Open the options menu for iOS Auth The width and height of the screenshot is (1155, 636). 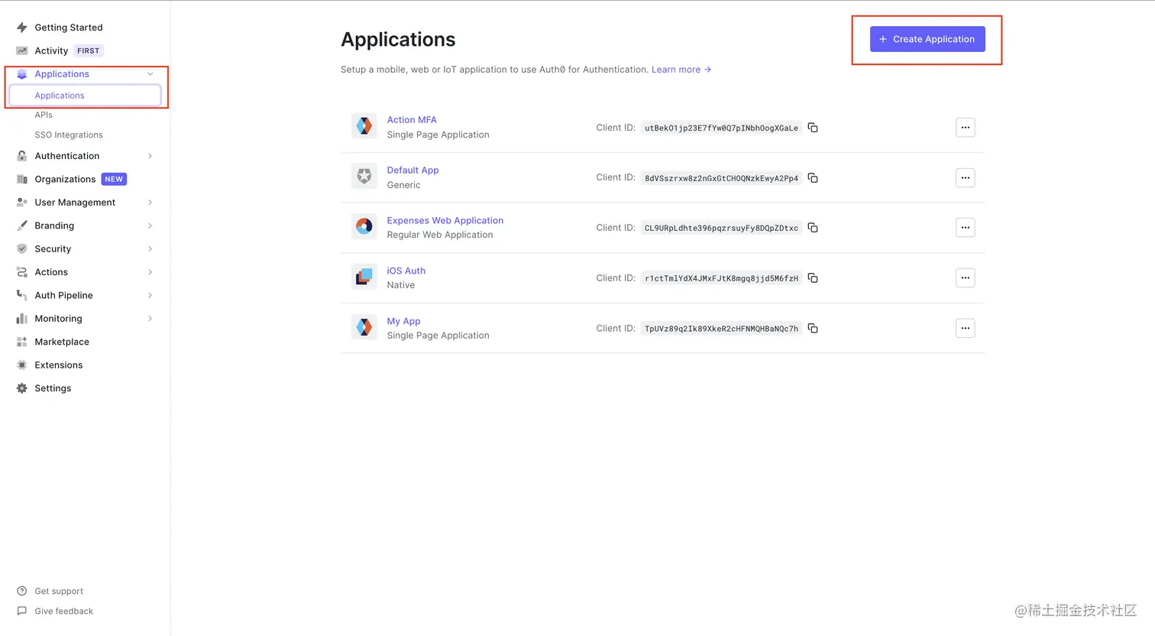[x=965, y=277]
